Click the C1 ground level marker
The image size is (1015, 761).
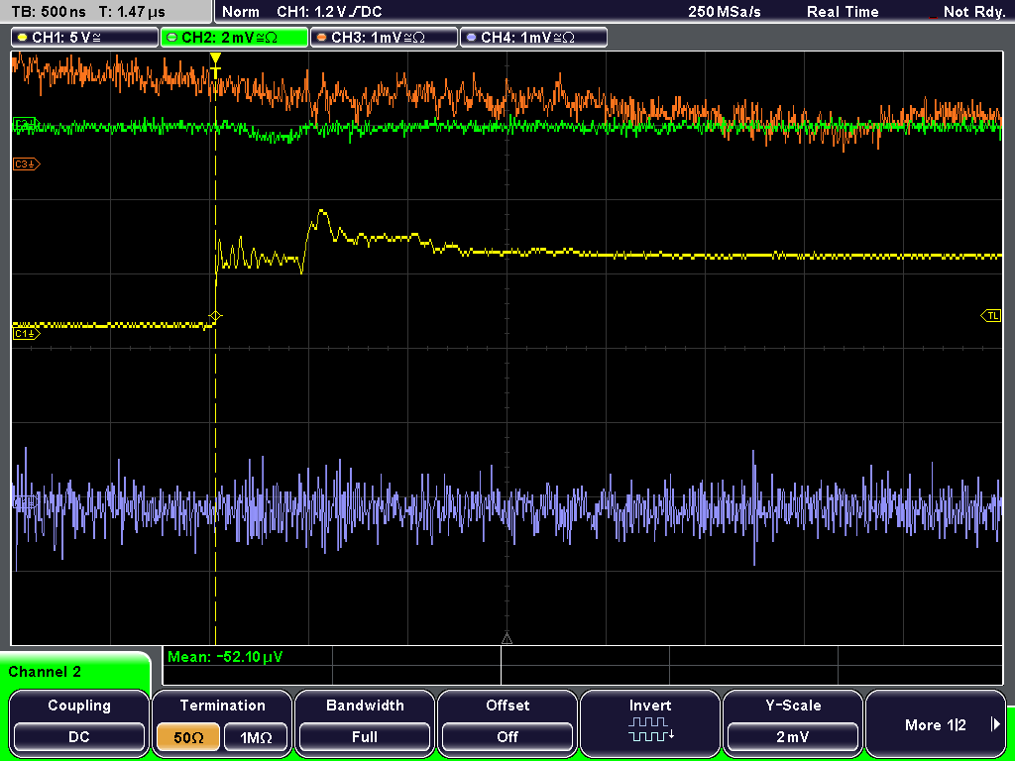[26, 333]
